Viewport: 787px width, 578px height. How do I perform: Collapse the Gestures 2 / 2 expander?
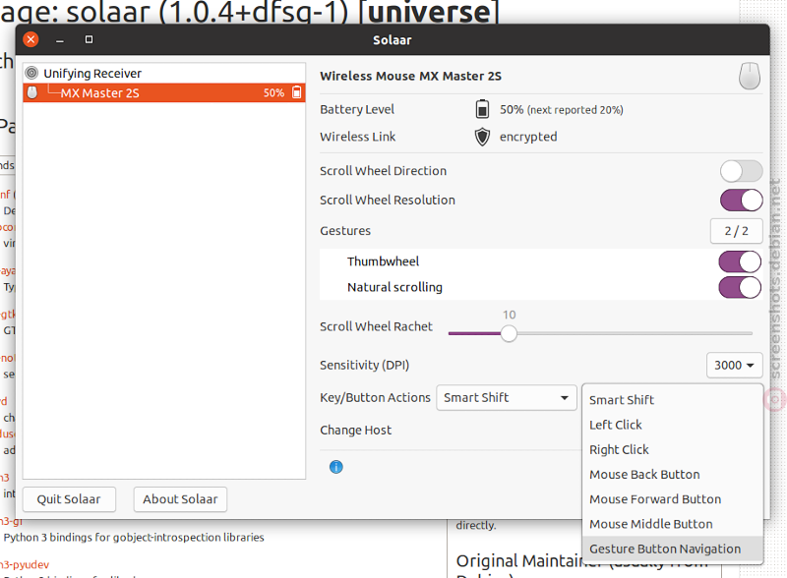736,231
